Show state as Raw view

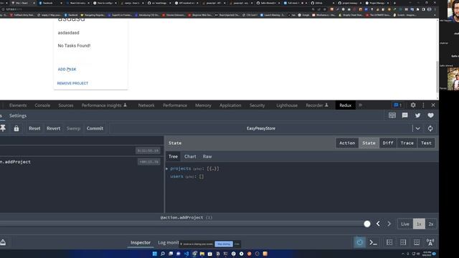(207, 156)
